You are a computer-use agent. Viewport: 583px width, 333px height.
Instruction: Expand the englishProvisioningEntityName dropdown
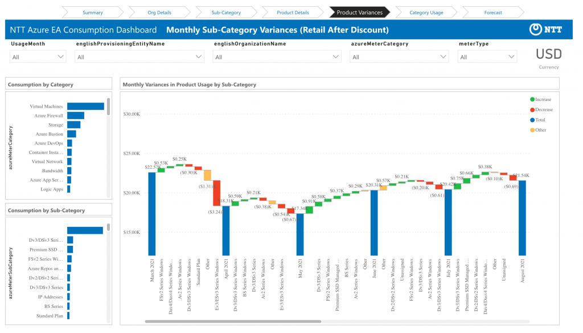[139, 57]
